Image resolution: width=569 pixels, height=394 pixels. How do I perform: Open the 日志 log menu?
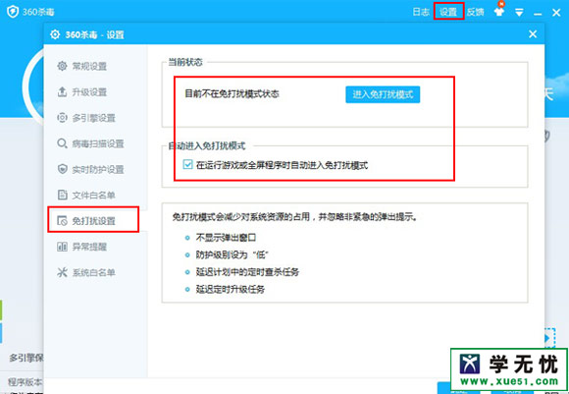pyautogui.click(x=421, y=12)
